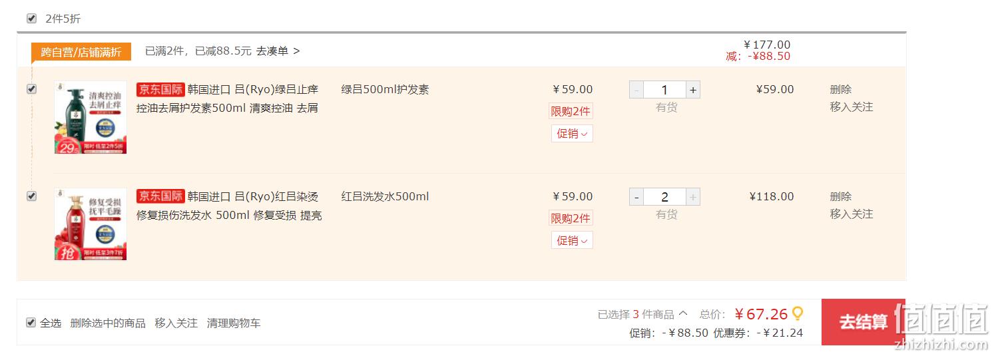994x356 pixels.
Task: Open green Ryo conditioner product thumbnail
Action: click(91, 118)
